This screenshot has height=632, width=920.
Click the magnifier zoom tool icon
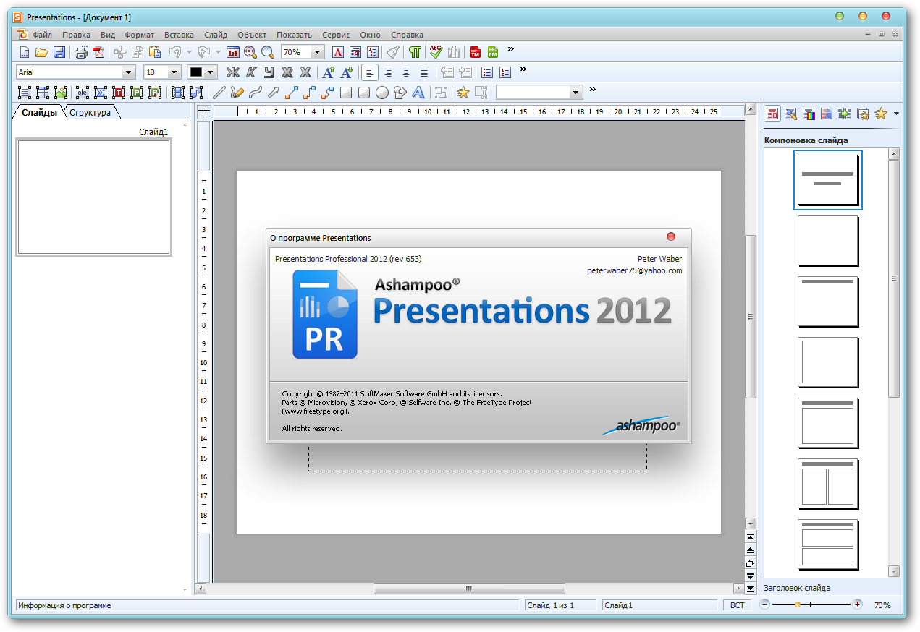coord(268,52)
